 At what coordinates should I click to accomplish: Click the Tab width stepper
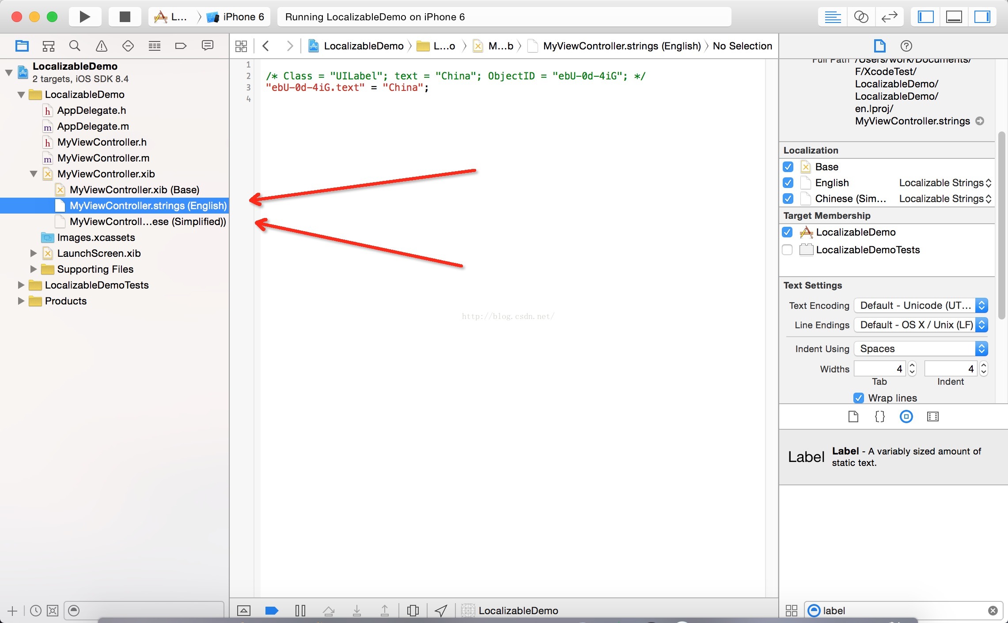[912, 368]
